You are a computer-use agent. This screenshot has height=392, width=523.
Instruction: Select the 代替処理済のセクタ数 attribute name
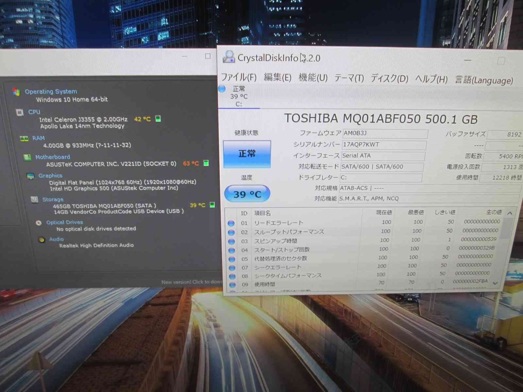(x=281, y=258)
